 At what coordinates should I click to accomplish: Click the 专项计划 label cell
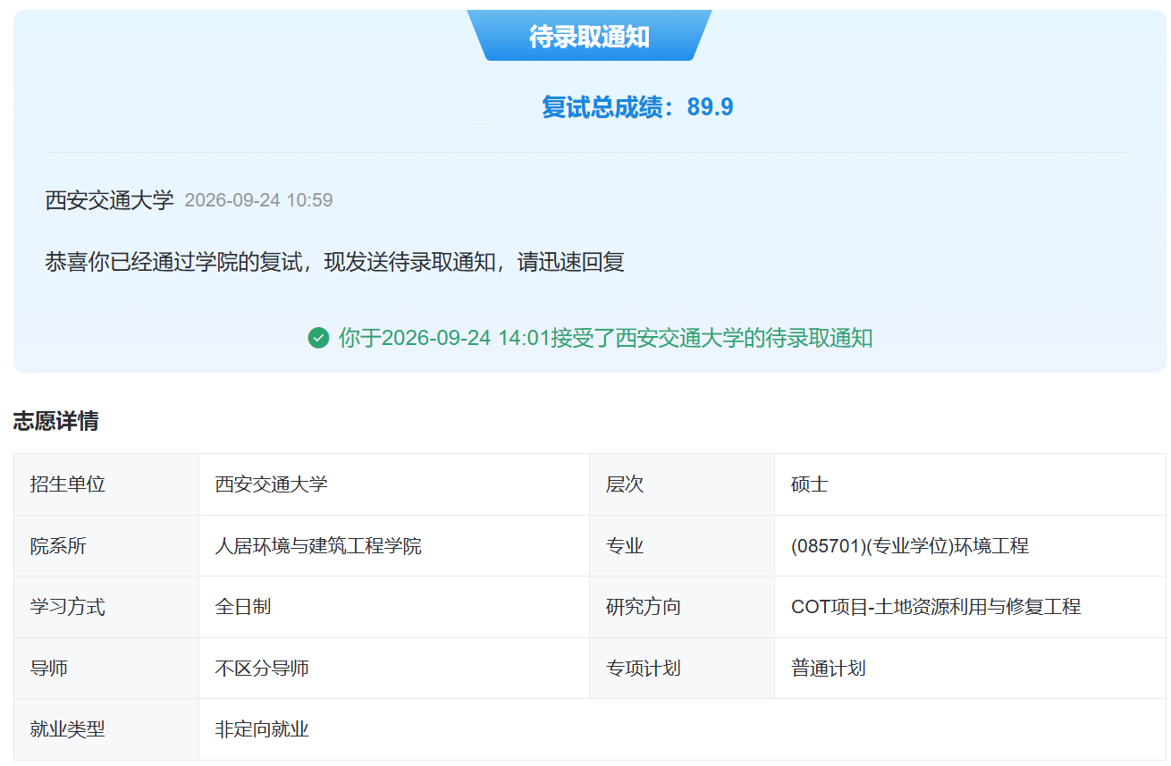coord(682,669)
